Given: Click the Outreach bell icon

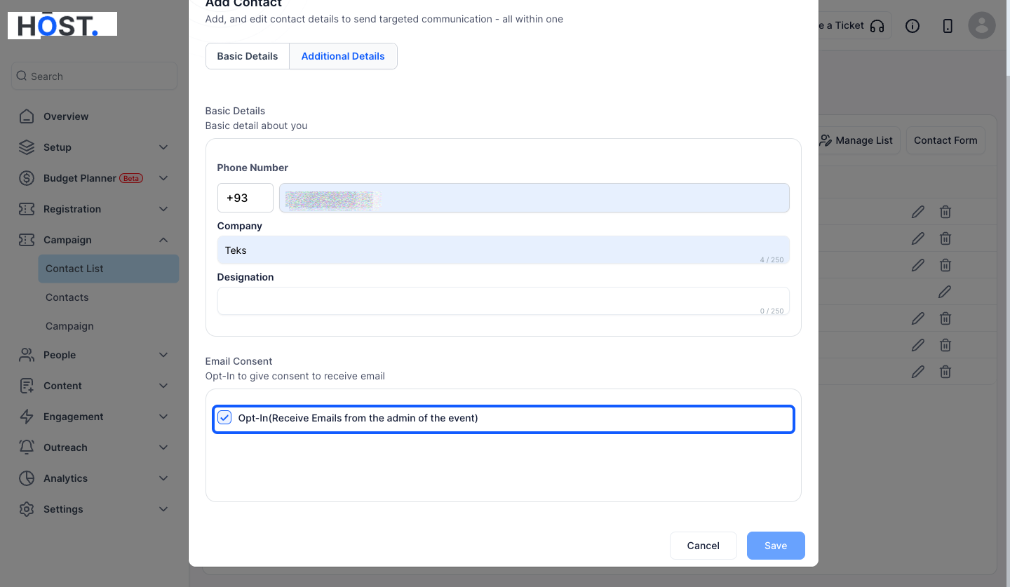Looking at the screenshot, I should click(27, 447).
